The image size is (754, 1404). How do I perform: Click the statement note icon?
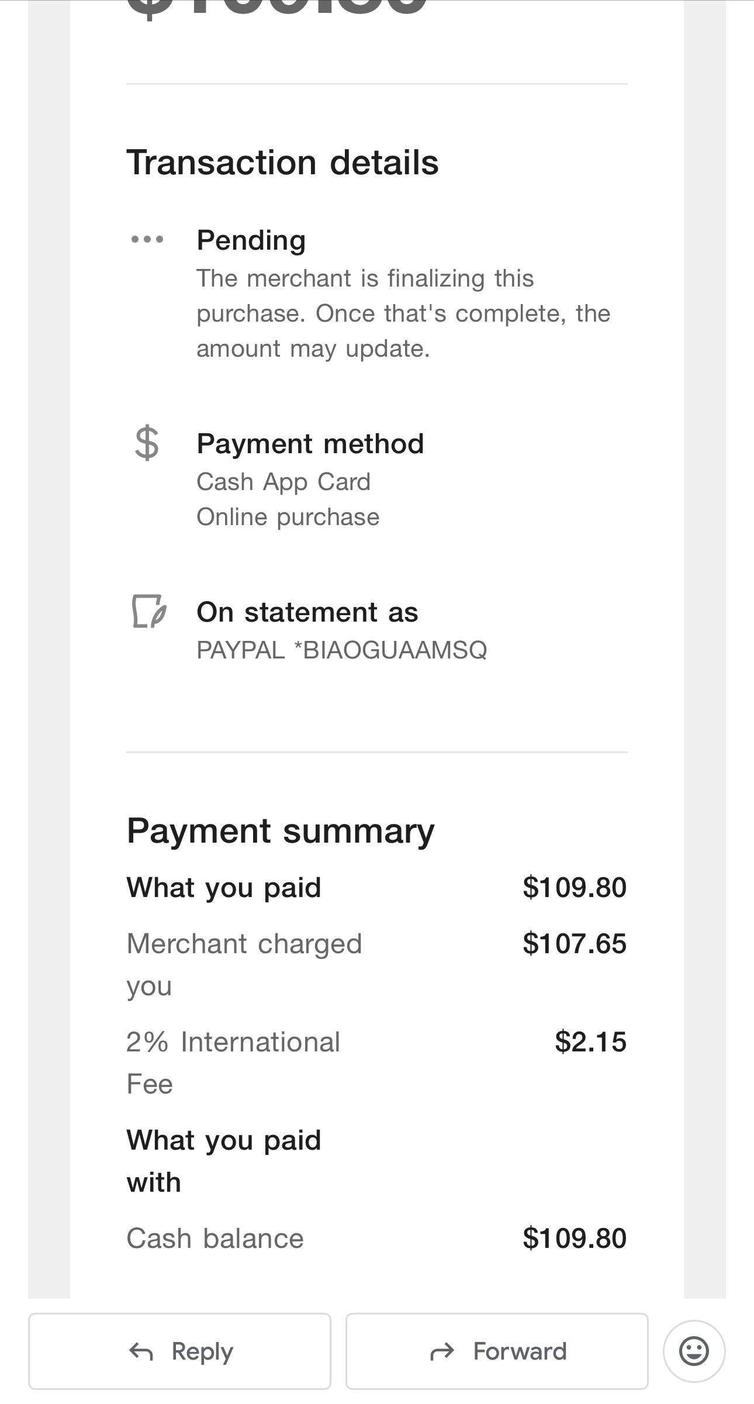(x=149, y=611)
